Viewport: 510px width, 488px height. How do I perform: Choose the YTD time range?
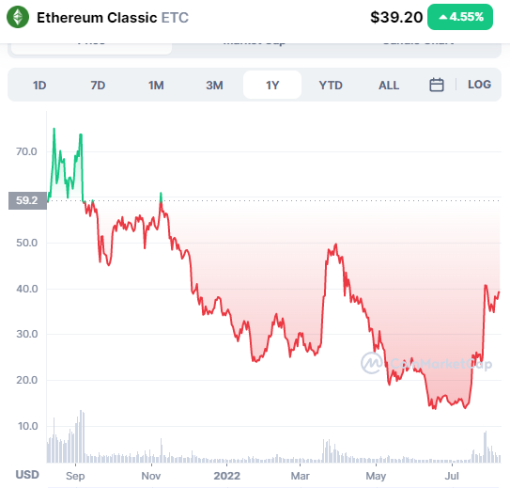point(331,86)
